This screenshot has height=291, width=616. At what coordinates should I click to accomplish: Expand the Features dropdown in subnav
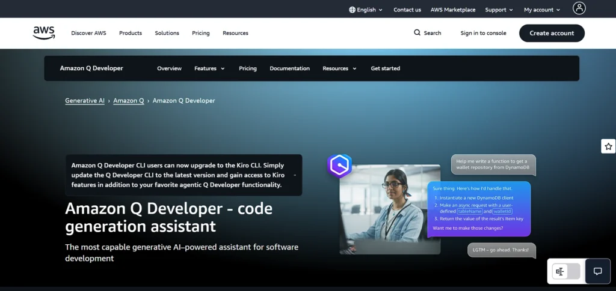pyautogui.click(x=209, y=68)
